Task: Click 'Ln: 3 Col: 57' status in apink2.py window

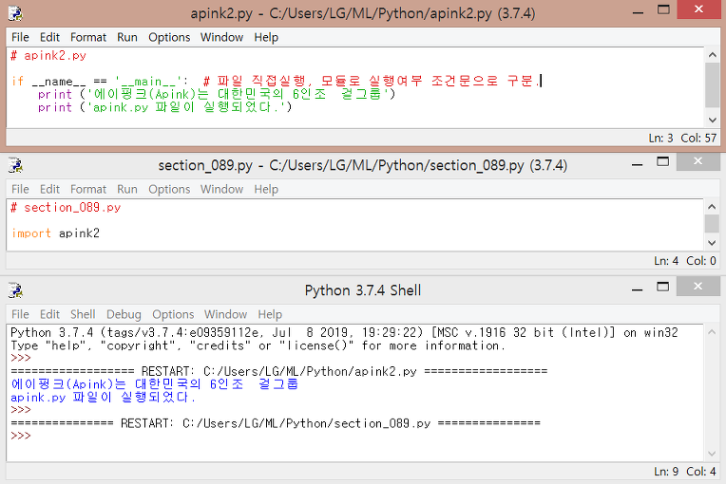Action: point(682,139)
